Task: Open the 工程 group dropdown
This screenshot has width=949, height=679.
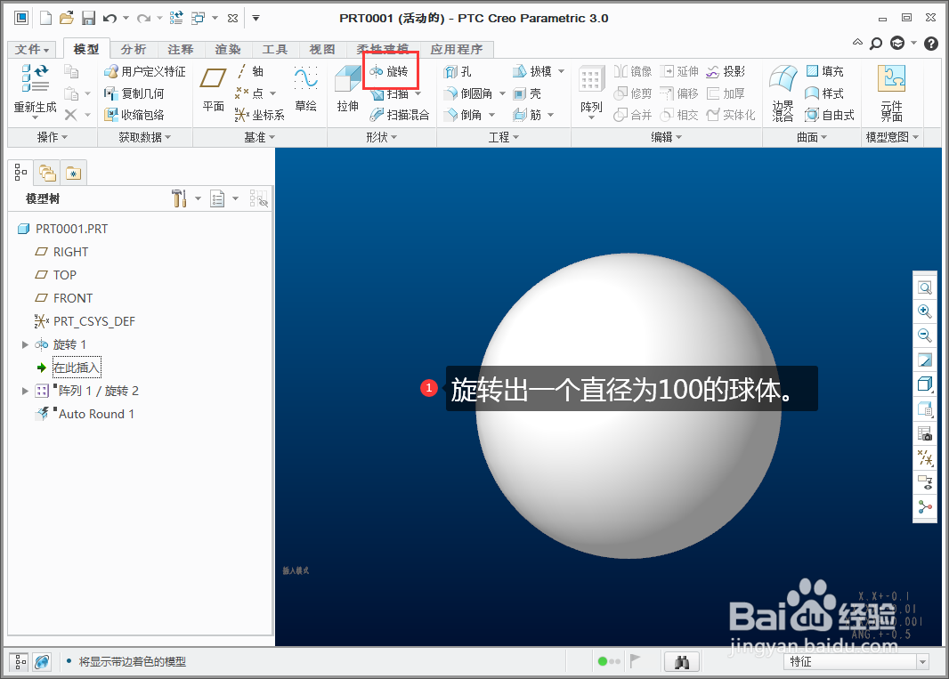Action: tap(504, 137)
